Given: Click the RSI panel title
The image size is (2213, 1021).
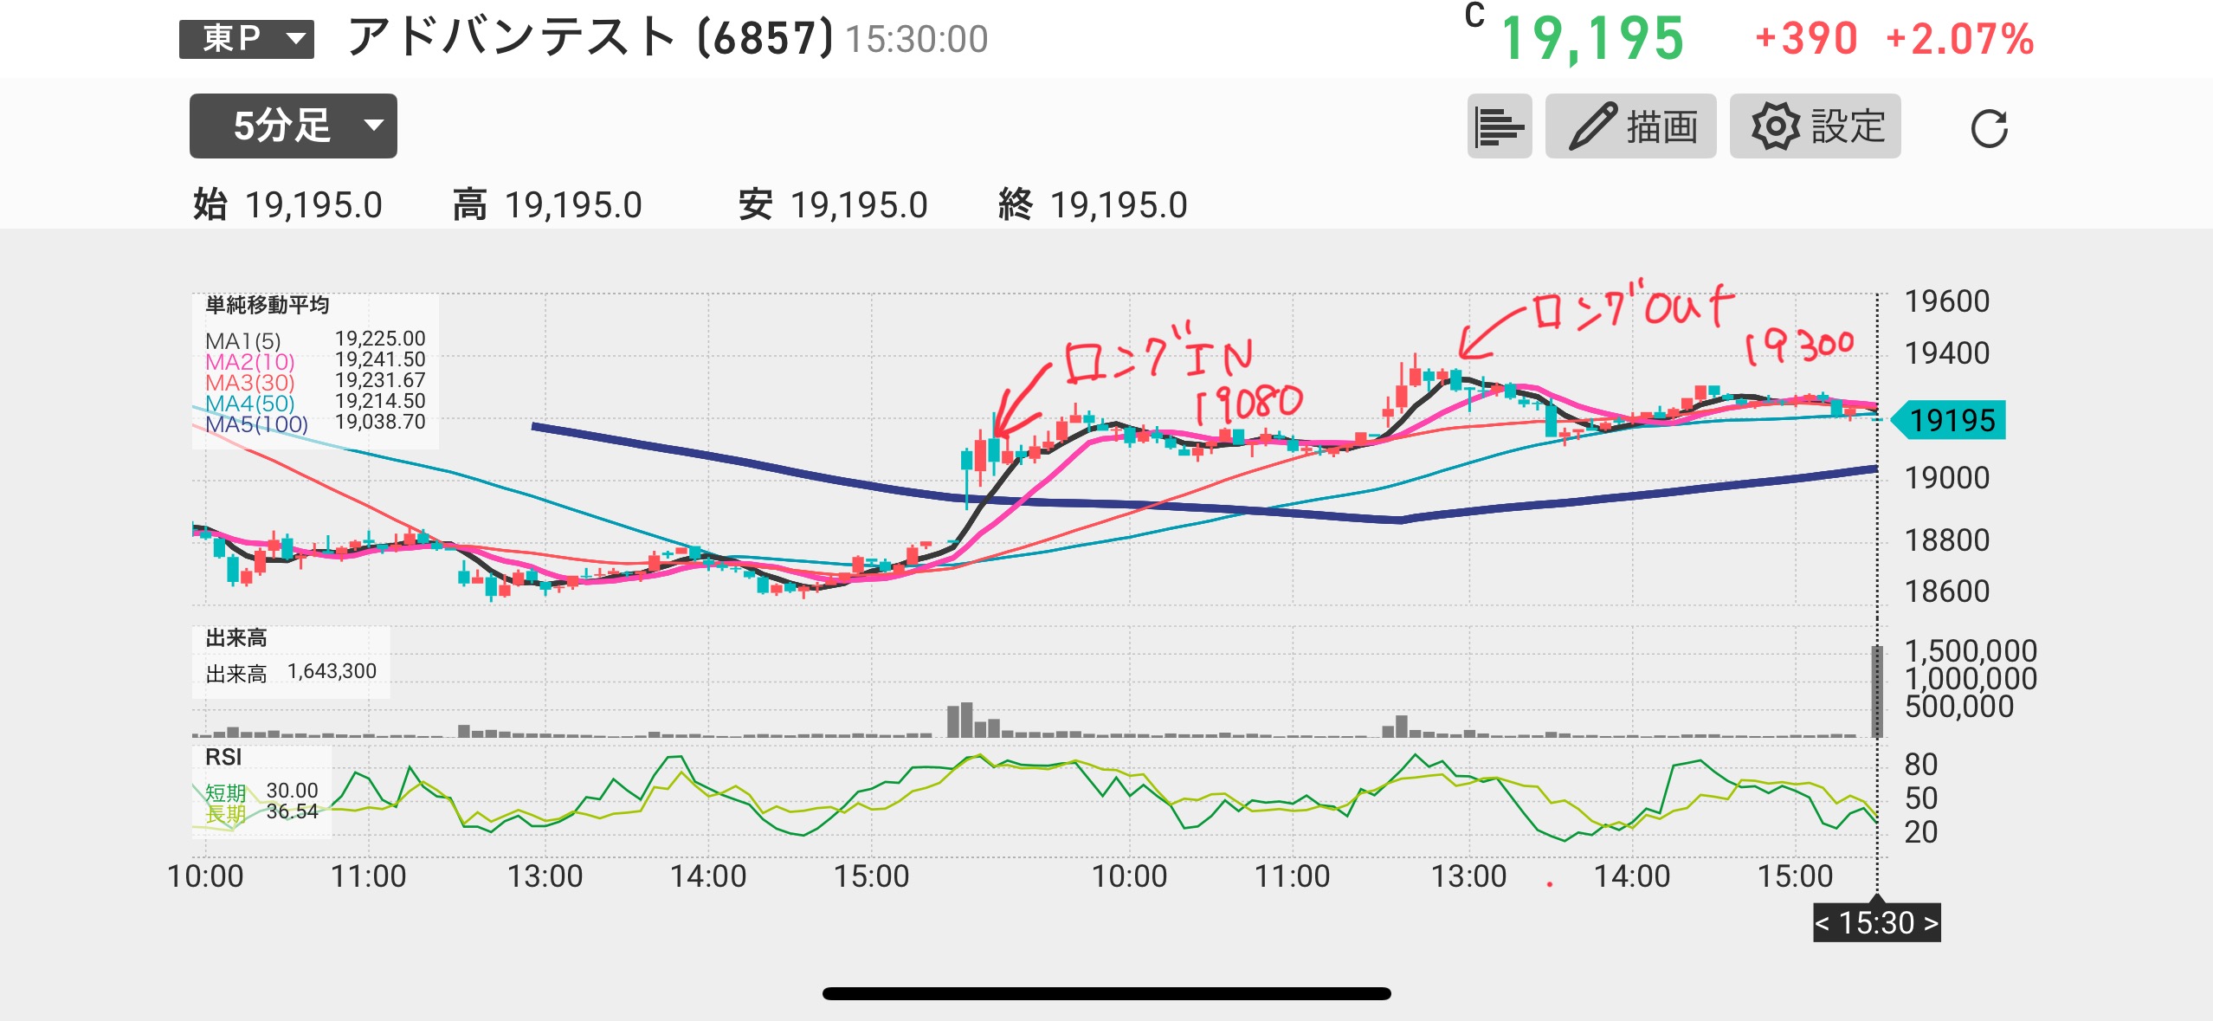Looking at the screenshot, I should click(223, 757).
